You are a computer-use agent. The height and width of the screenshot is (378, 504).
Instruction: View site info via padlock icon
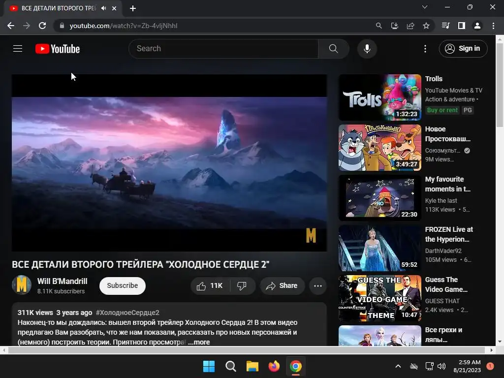pyautogui.click(x=62, y=26)
